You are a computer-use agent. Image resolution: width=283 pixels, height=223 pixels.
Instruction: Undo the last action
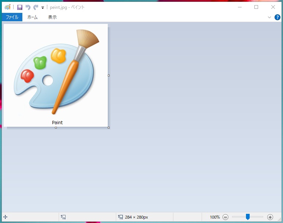[28, 7]
